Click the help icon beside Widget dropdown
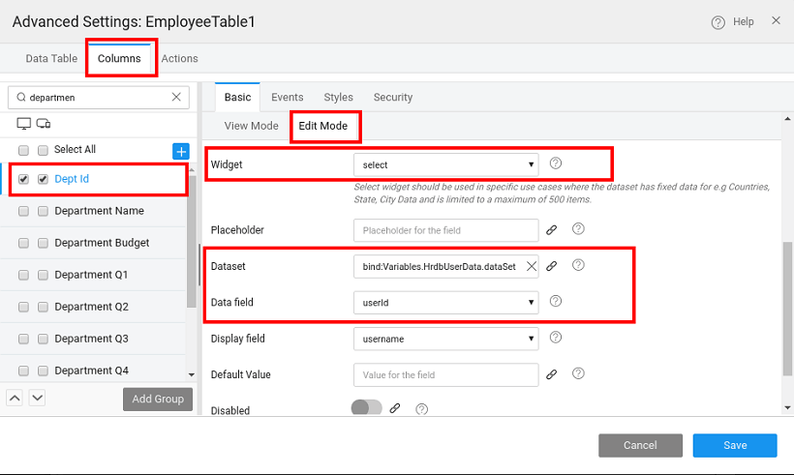 556,163
